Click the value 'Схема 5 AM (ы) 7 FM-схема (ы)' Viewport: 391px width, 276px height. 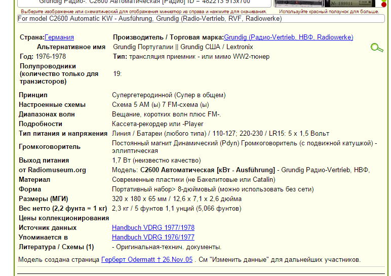point(161,105)
